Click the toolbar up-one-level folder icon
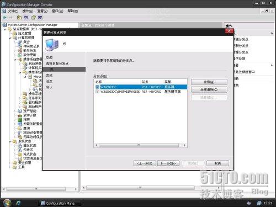 point(19,18)
